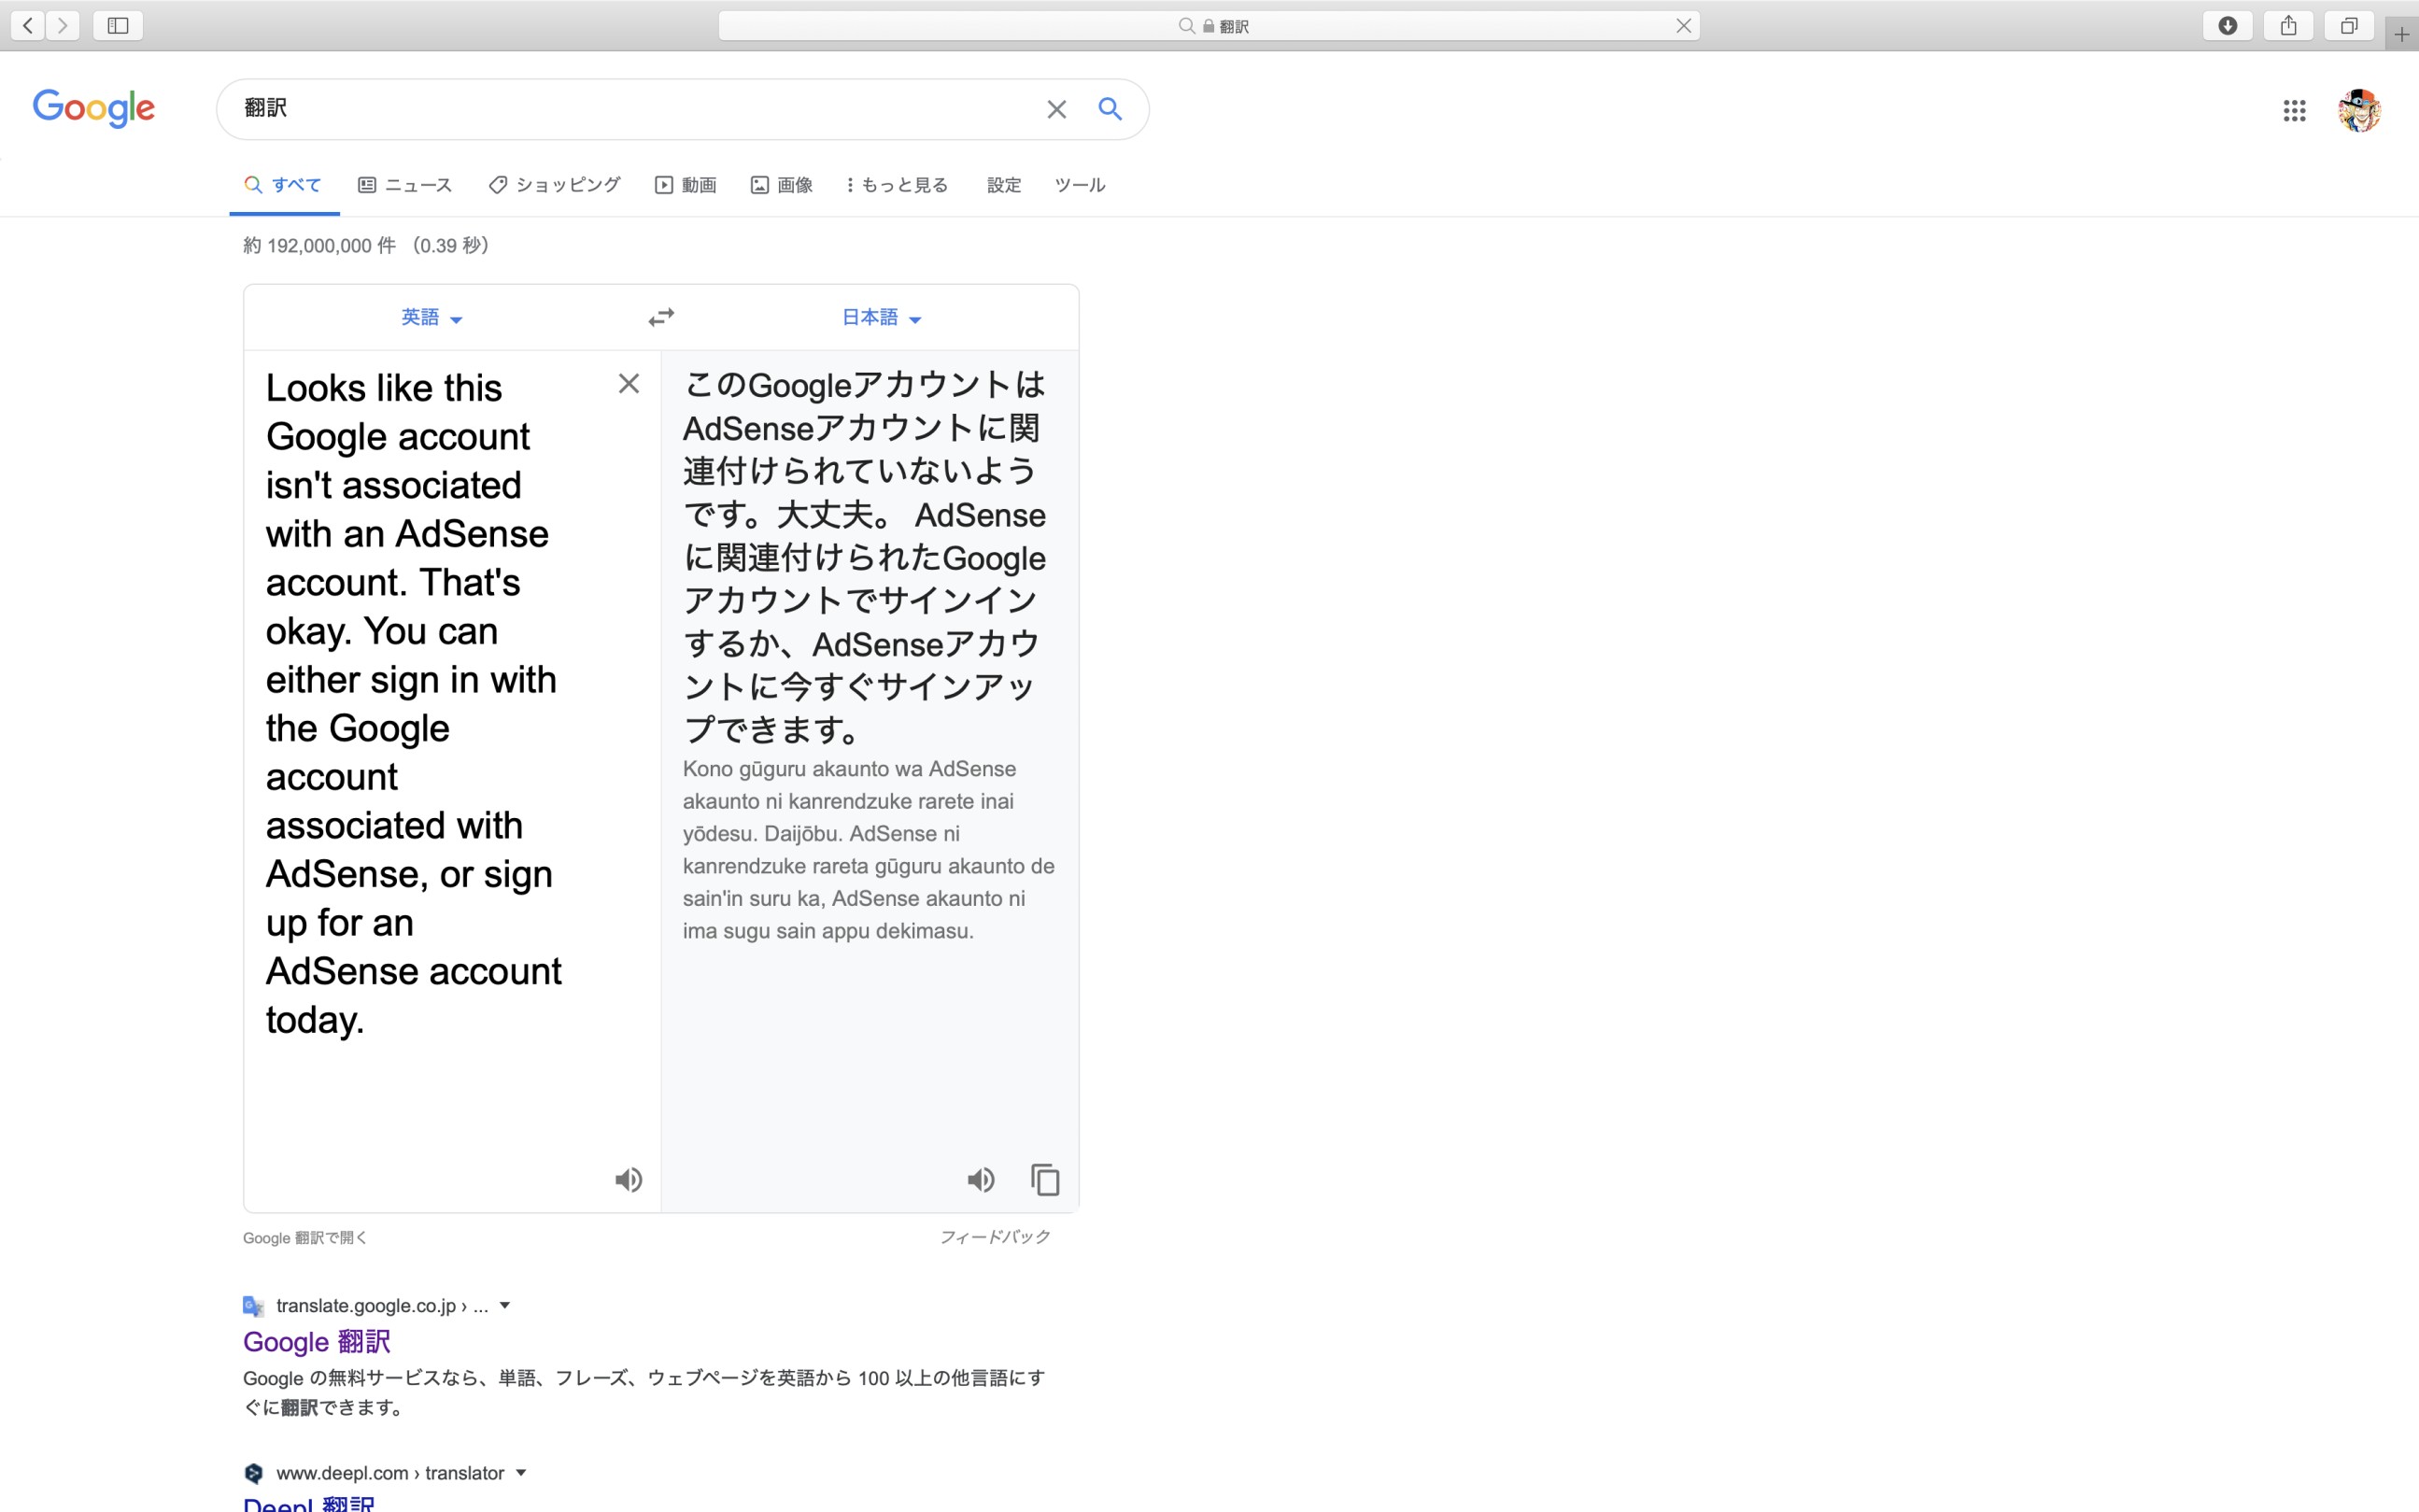Viewport: 2419px width, 1512px height.
Task: Listen to the Japanese translation
Action: point(981,1180)
